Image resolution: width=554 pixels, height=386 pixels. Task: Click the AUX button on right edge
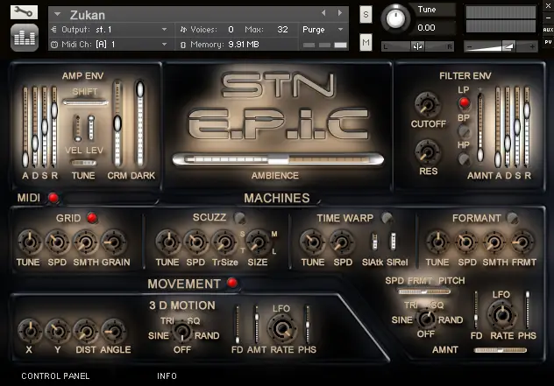point(548,30)
